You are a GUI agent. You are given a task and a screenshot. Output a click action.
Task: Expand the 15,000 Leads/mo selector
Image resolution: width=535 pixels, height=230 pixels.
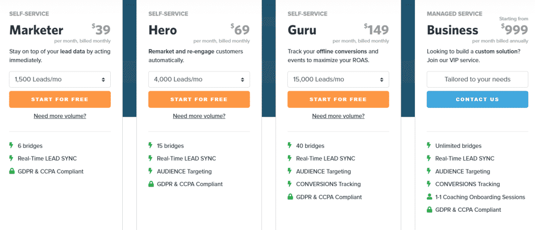338,79
